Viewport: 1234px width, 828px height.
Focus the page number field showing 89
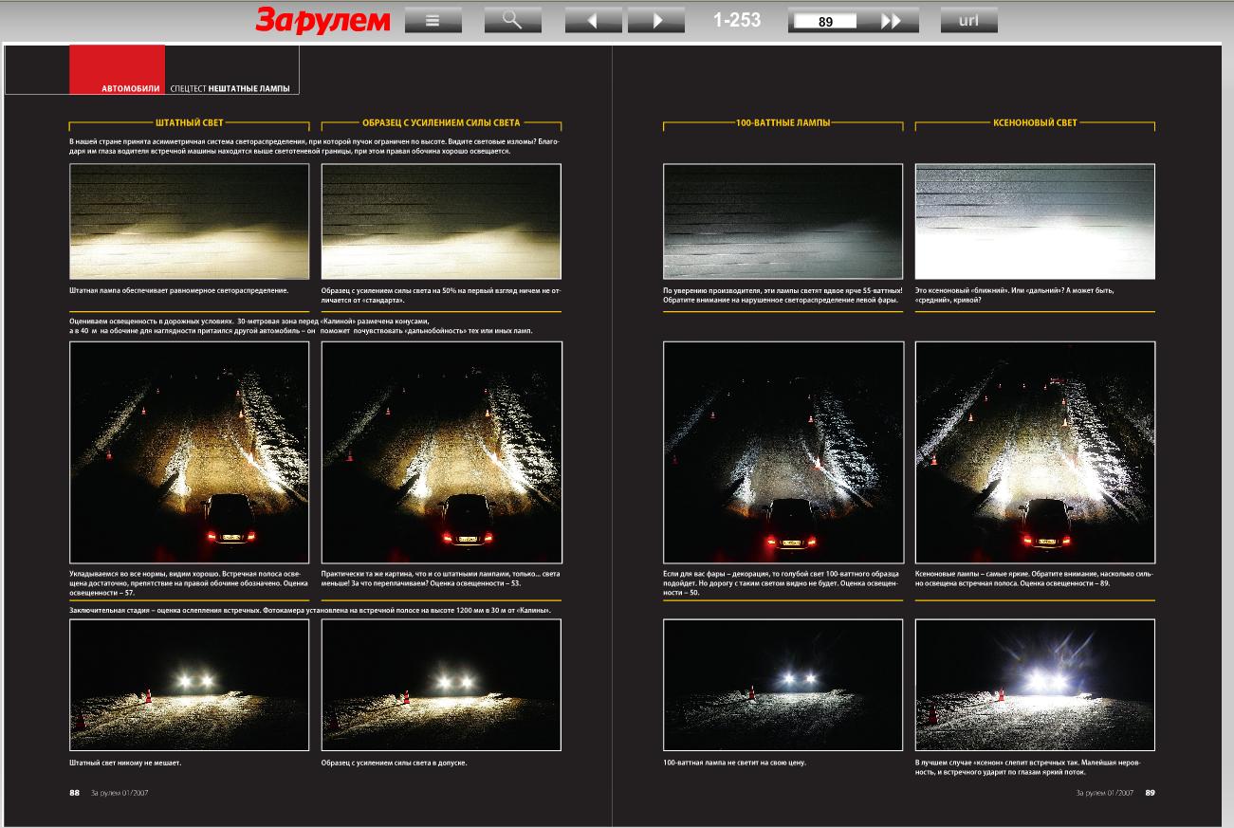tap(824, 21)
